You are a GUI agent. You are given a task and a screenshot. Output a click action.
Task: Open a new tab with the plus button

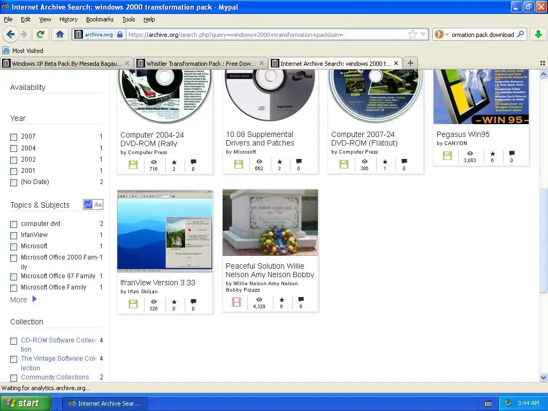point(410,63)
